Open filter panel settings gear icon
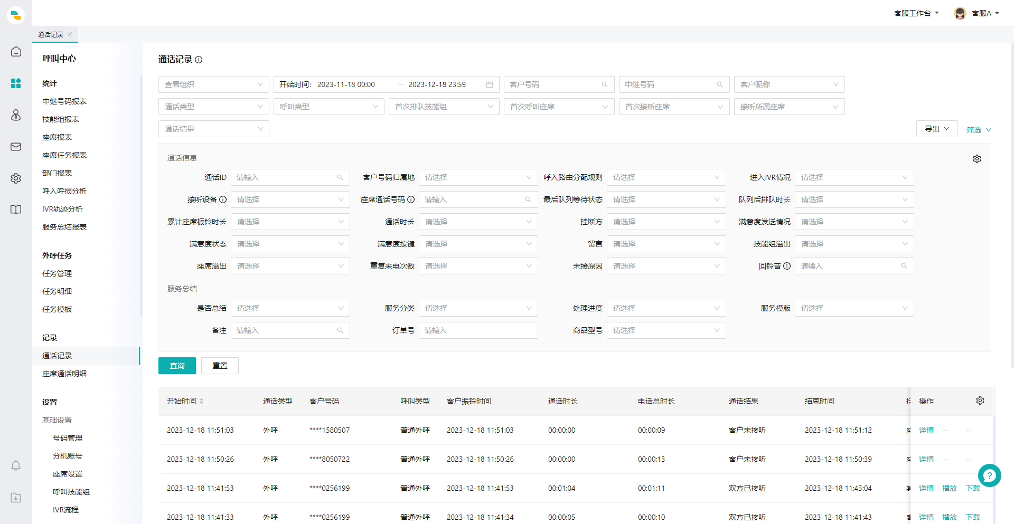 tap(977, 159)
